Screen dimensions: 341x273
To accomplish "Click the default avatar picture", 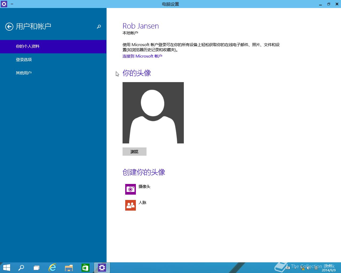I will coord(153,113).
